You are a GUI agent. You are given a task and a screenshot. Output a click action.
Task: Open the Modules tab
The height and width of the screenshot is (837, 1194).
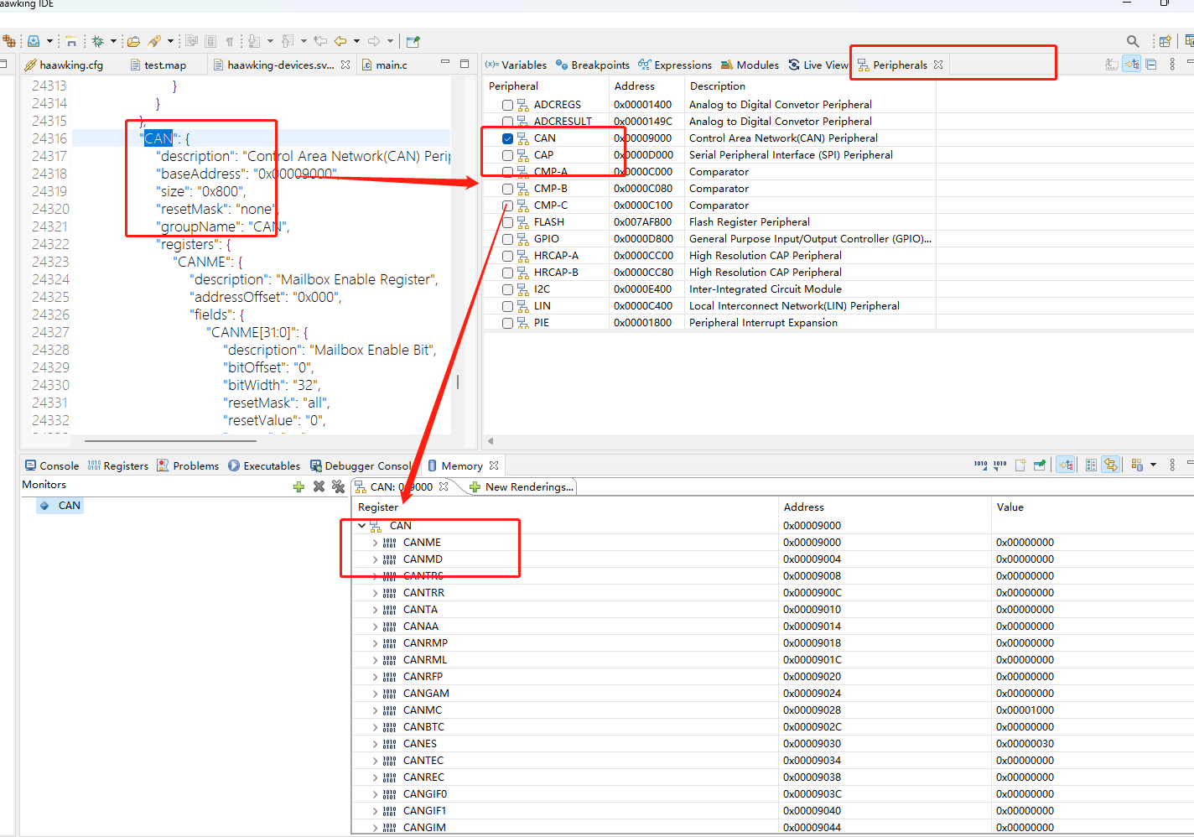tap(750, 65)
